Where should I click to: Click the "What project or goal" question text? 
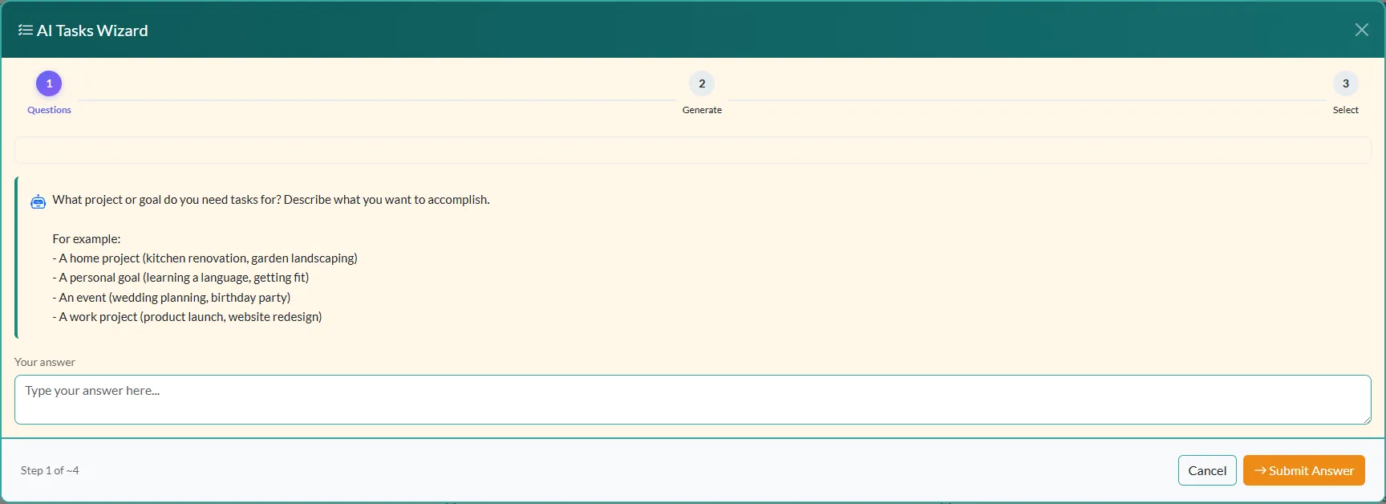pyautogui.click(x=270, y=200)
